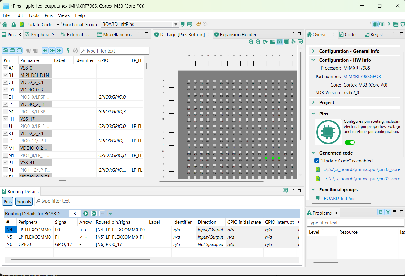This screenshot has height=276, width=405.
Task: Toggle the Pins tool enable switch
Action: click(350, 142)
